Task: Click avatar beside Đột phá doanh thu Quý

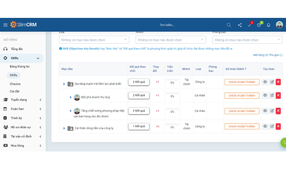Action: coord(77,97)
